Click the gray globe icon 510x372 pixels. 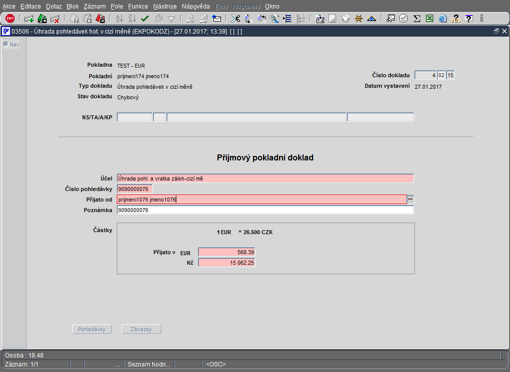click(x=345, y=19)
